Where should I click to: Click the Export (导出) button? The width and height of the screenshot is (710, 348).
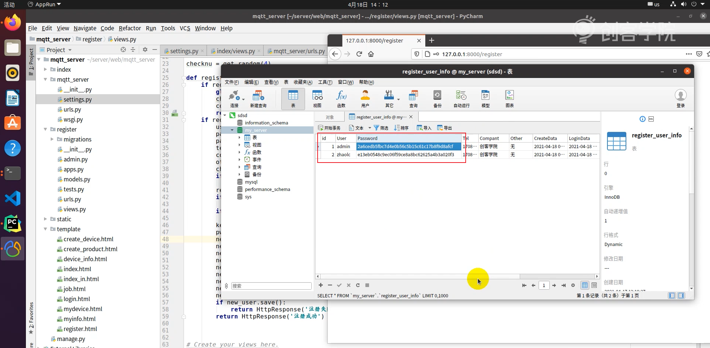pyautogui.click(x=445, y=128)
